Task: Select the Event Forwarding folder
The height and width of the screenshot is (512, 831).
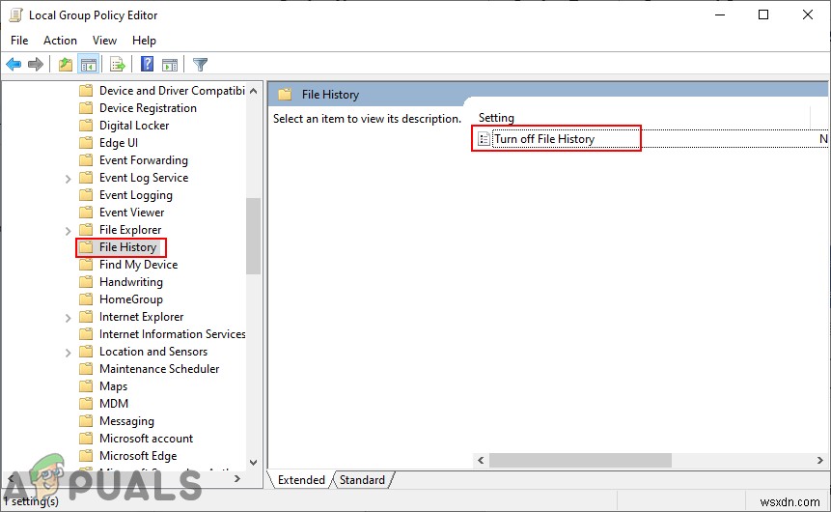Action: click(x=144, y=160)
